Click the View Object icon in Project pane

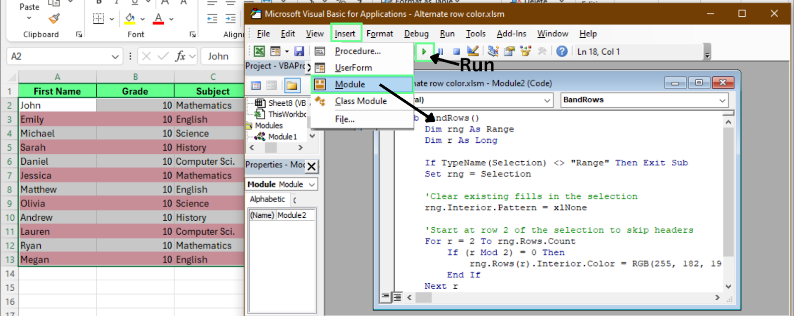(x=271, y=86)
